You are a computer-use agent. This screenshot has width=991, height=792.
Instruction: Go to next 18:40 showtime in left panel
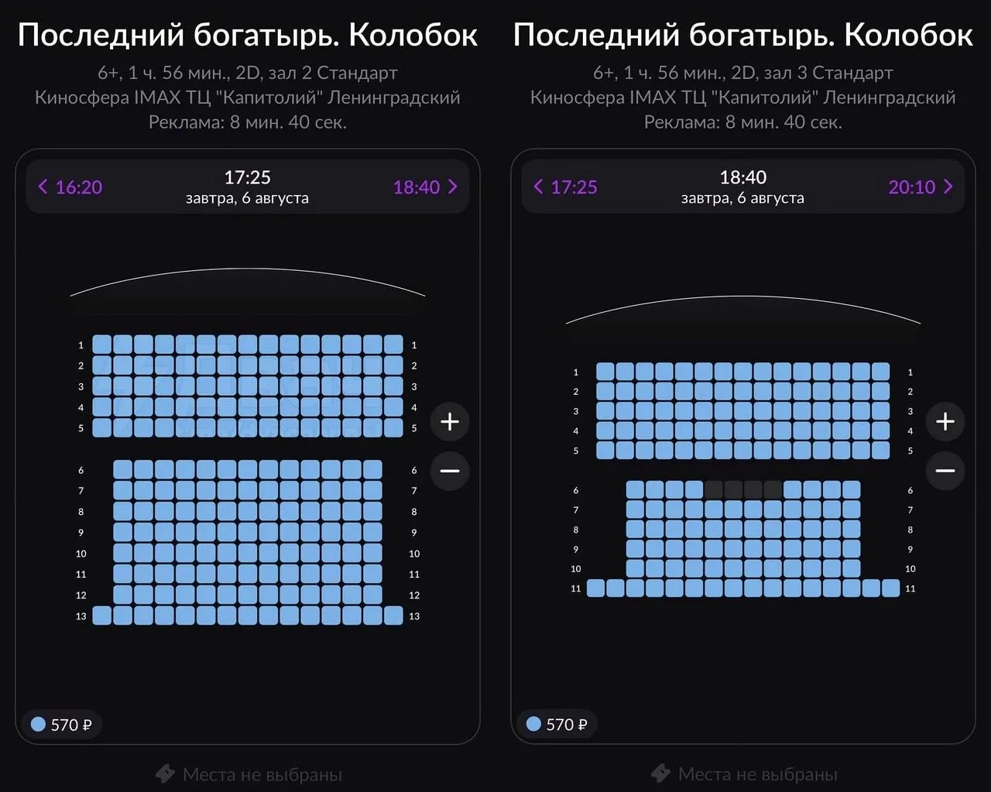[x=426, y=187]
